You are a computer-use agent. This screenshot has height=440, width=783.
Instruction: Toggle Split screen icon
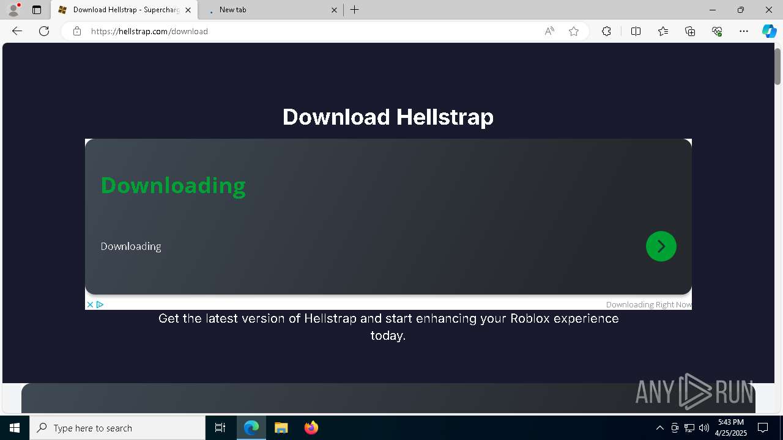click(x=636, y=31)
